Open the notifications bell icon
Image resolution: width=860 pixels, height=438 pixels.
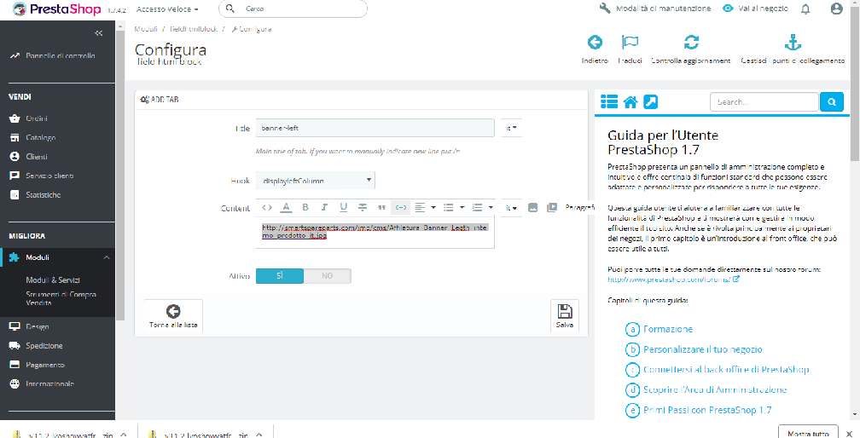(805, 9)
